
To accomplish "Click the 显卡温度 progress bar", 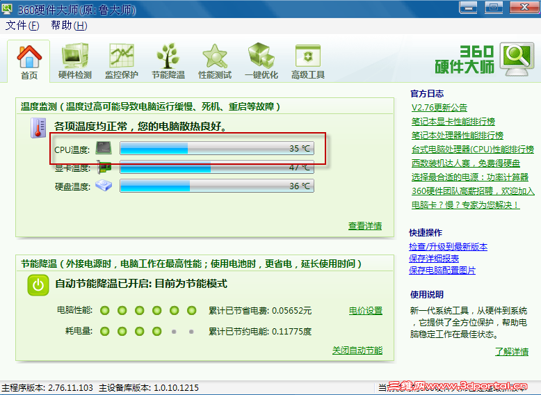I will click(217, 167).
